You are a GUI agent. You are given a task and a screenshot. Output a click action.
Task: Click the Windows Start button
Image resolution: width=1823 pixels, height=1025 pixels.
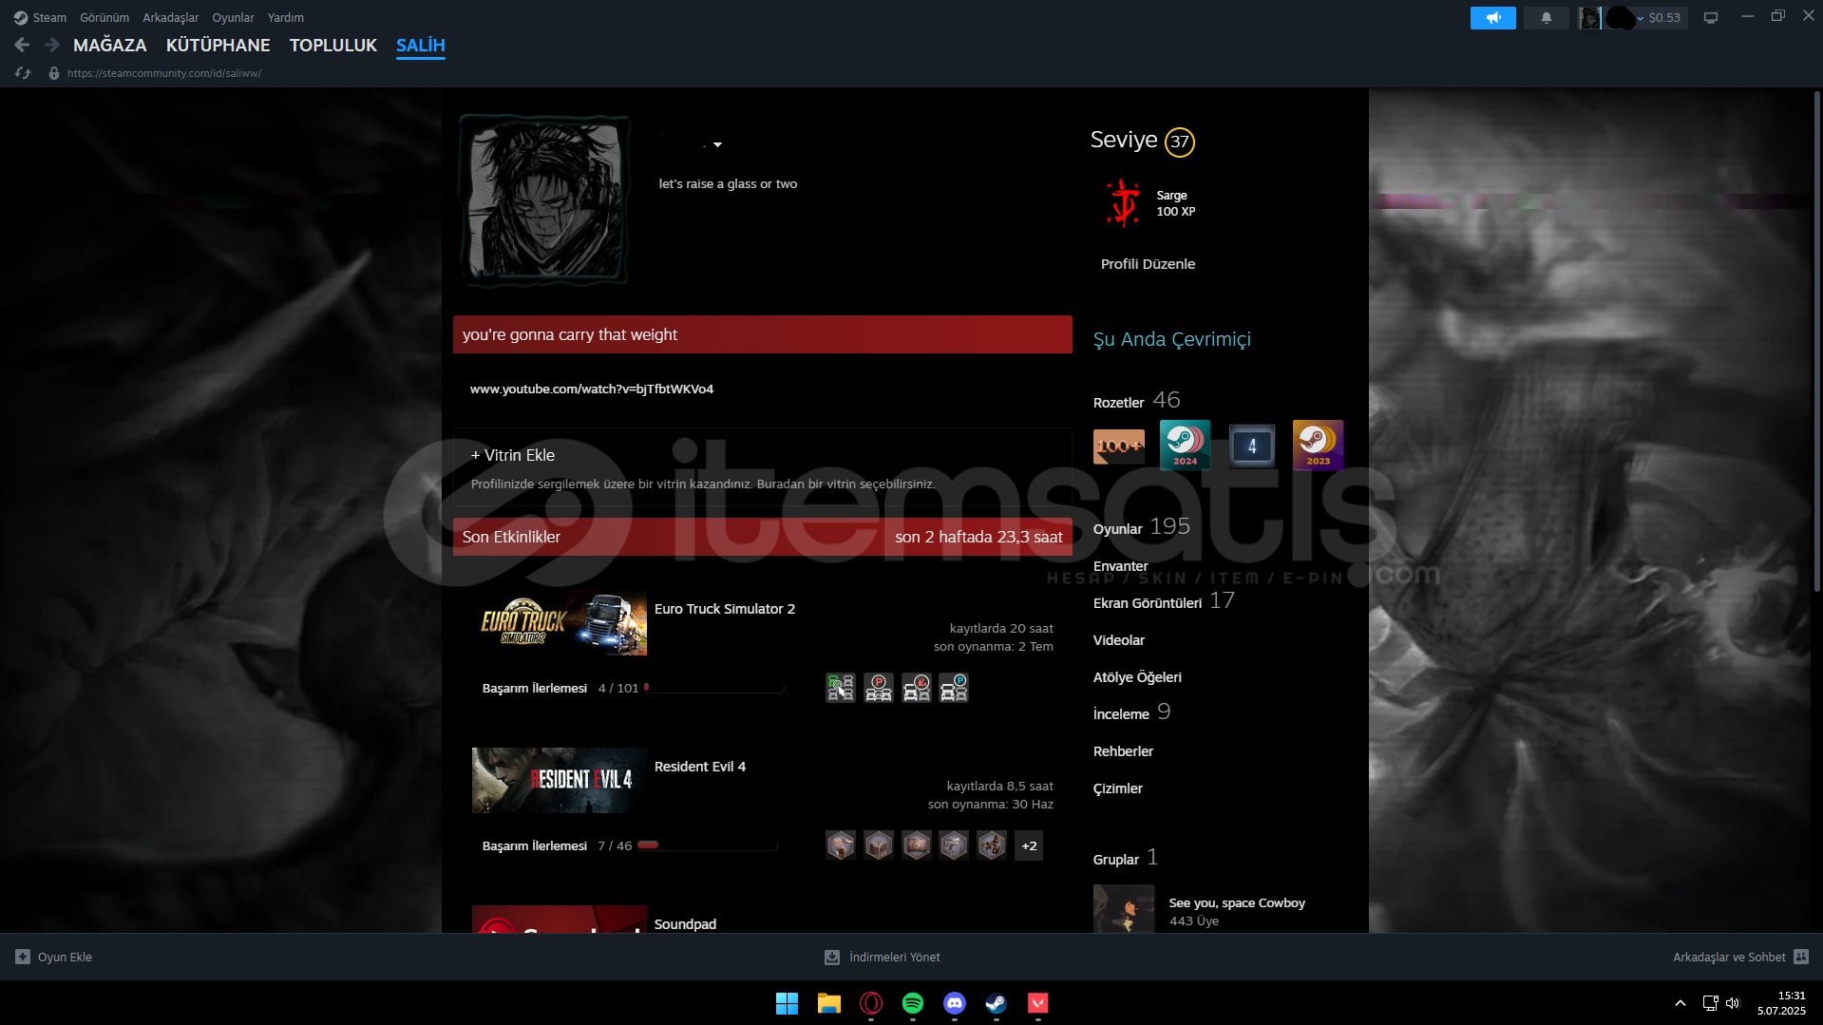tap(787, 1003)
